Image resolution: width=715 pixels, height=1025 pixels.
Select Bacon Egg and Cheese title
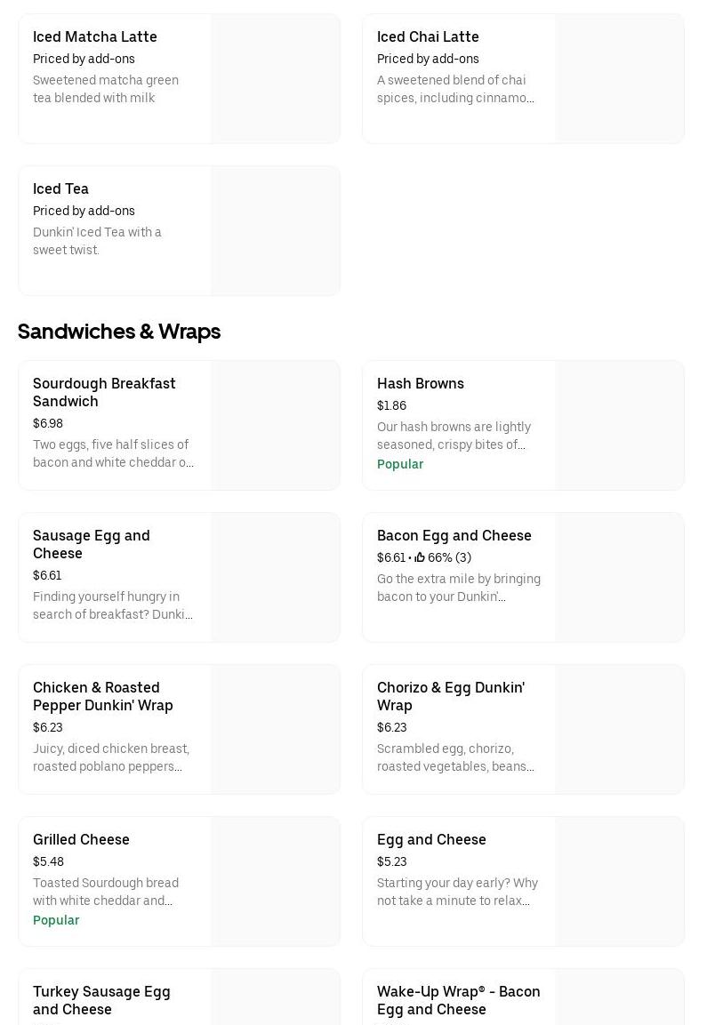point(454,535)
